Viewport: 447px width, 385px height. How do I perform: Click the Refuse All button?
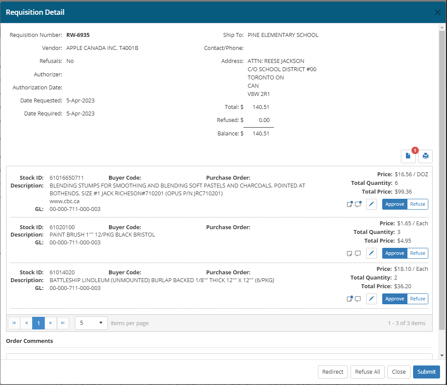tap(367, 372)
